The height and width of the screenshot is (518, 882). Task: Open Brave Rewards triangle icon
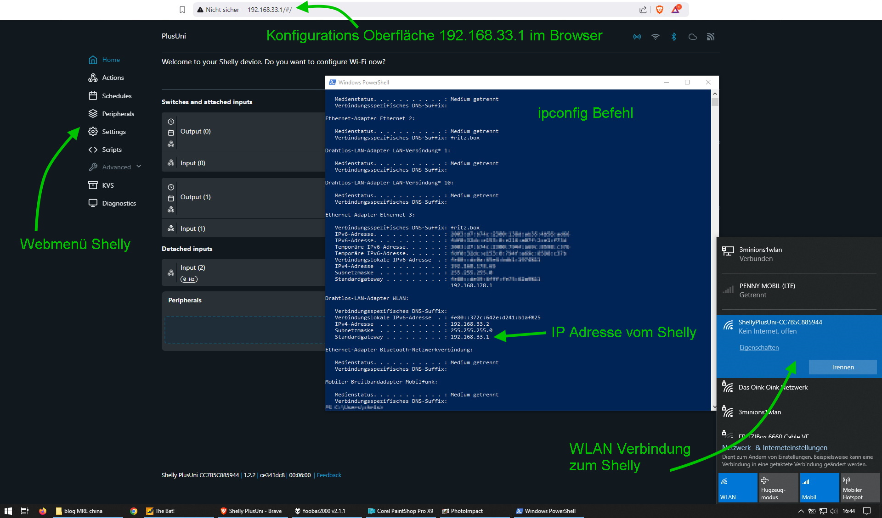tap(676, 10)
